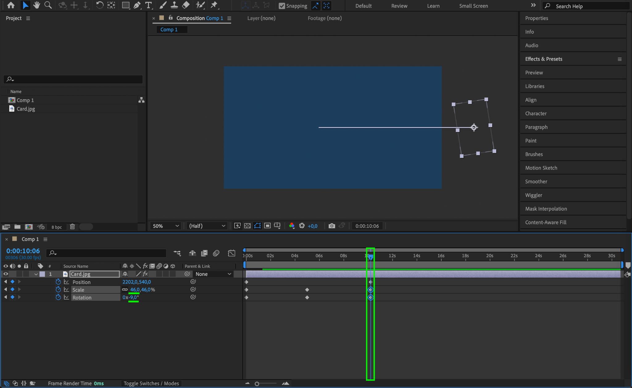This screenshot has width=632, height=388.
Task: Click the trash icon in Project panel
Action: 72,227
